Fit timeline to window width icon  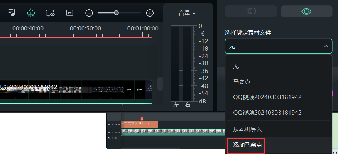coord(69,13)
